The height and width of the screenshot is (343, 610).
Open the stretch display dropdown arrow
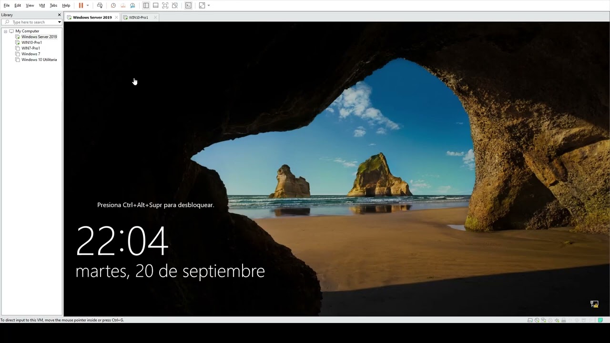coord(209,5)
